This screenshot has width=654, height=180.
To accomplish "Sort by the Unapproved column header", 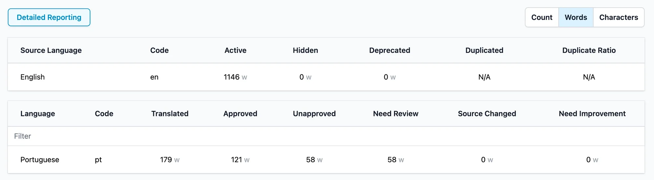I will (314, 114).
